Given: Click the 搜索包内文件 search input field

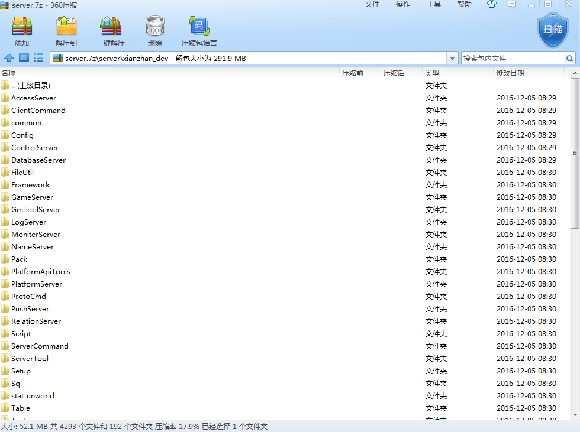Looking at the screenshot, I should pyautogui.click(x=513, y=58).
